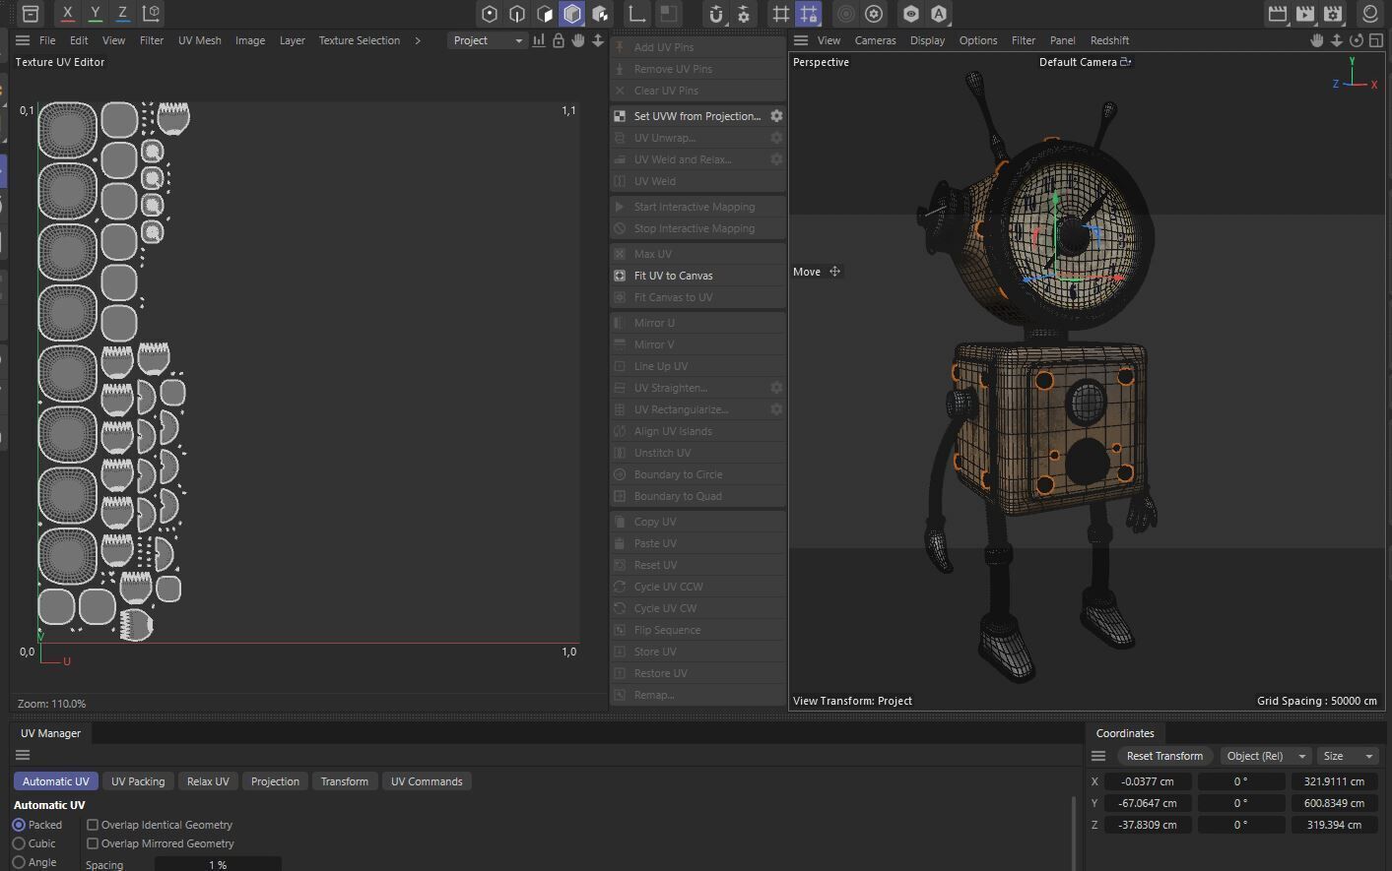Click the Spacing percentage field
1392x871 pixels.
pos(218,864)
